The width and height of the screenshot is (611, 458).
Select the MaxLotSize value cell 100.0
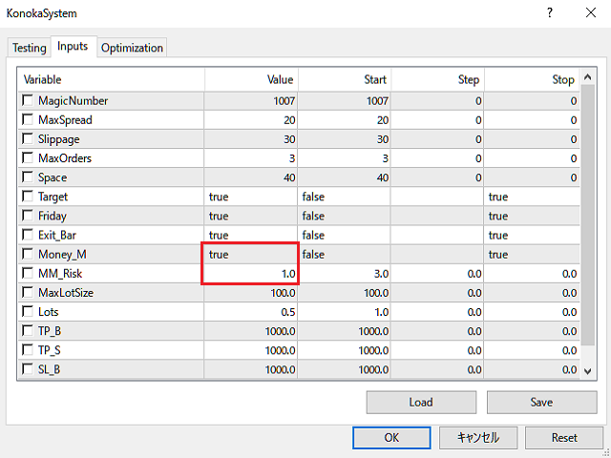click(251, 293)
